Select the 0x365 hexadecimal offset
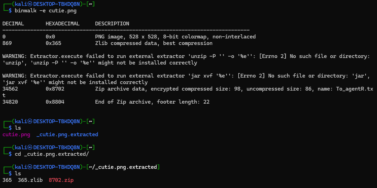The width and height of the screenshot is (377, 188). [53, 43]
